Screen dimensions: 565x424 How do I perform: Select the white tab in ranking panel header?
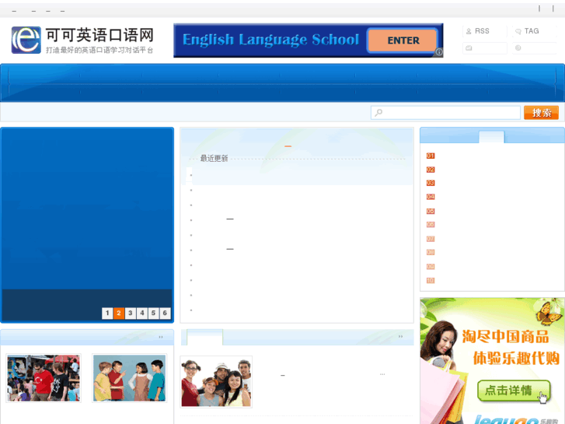coord(491,137)
